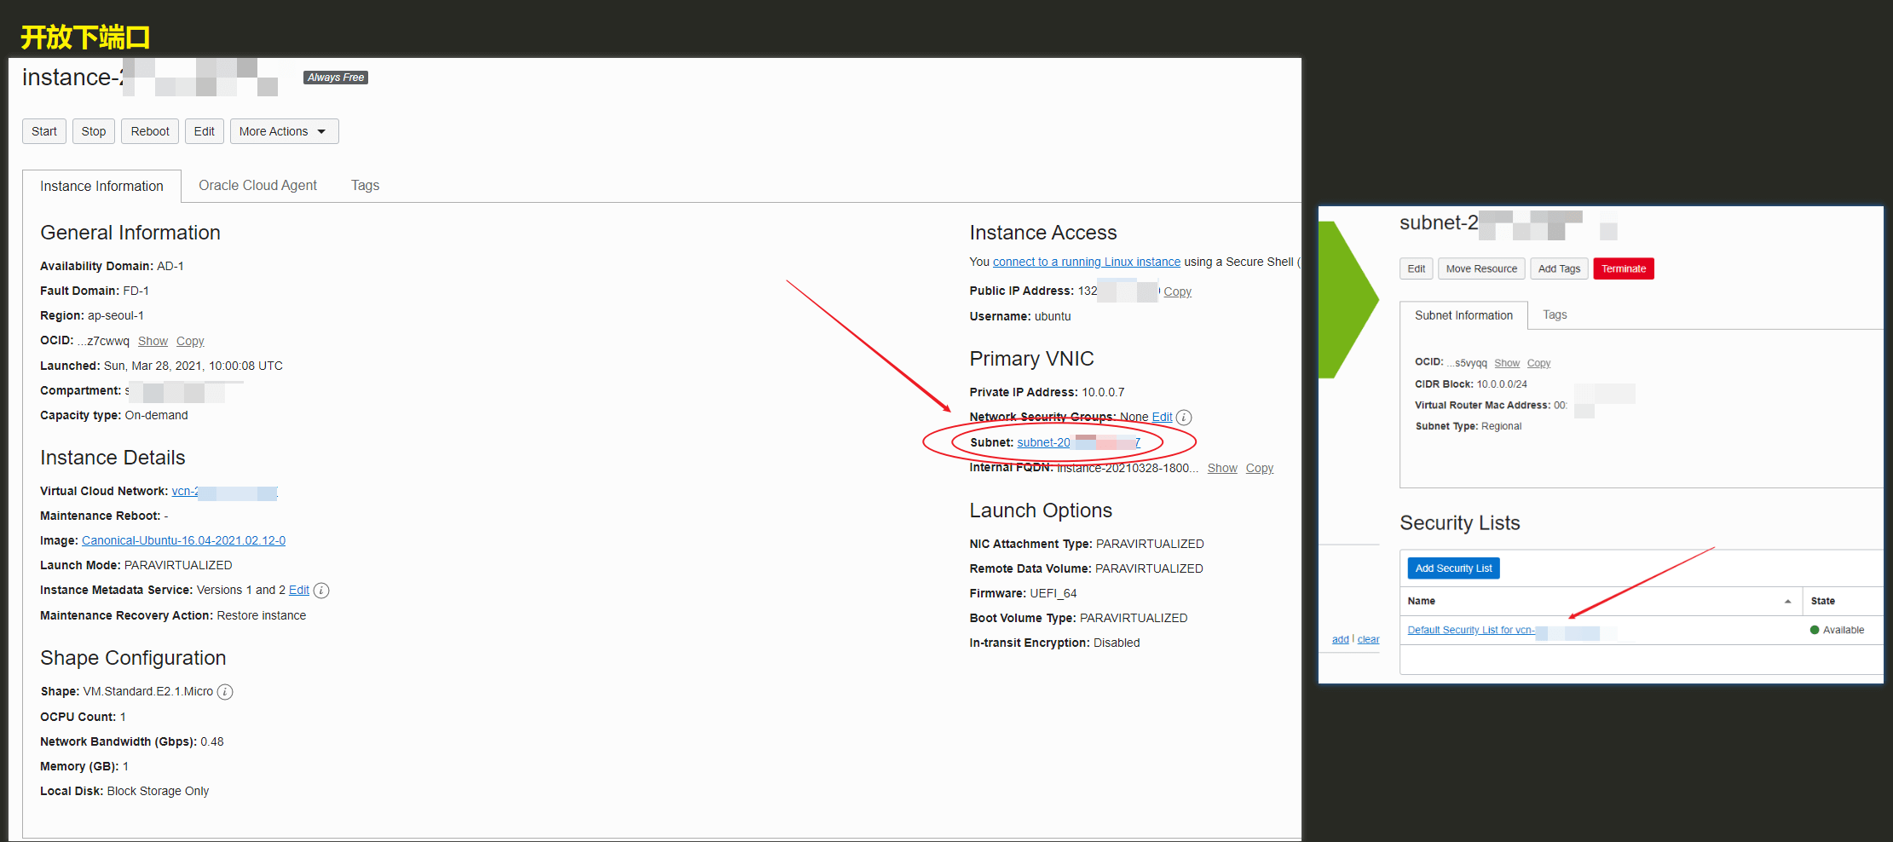Click info icon beside Instance Metadata Service Edit
Screen dimensions: 1893x842
click(321, 591)
